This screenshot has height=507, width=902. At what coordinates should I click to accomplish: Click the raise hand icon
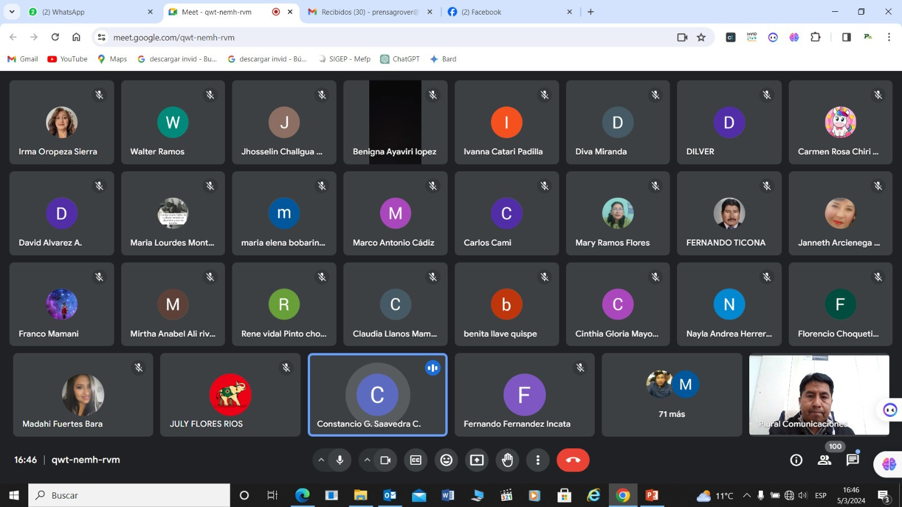507,460
